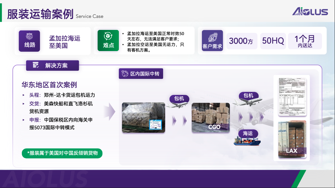
Task: Open the CGO warehouse photo
Action: (210, 117)
